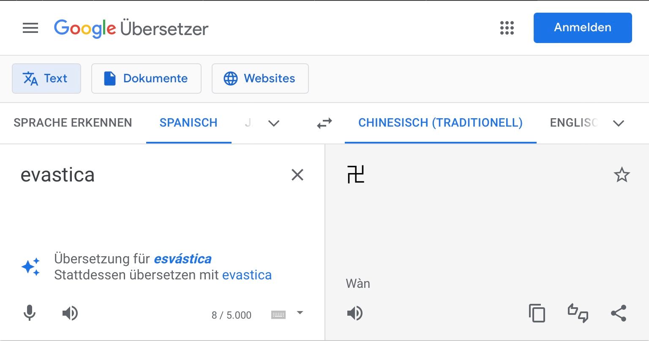Expand more target languages list
This screenshot has height=341, width=649.
pyautogui.click(x=619, y=123)
